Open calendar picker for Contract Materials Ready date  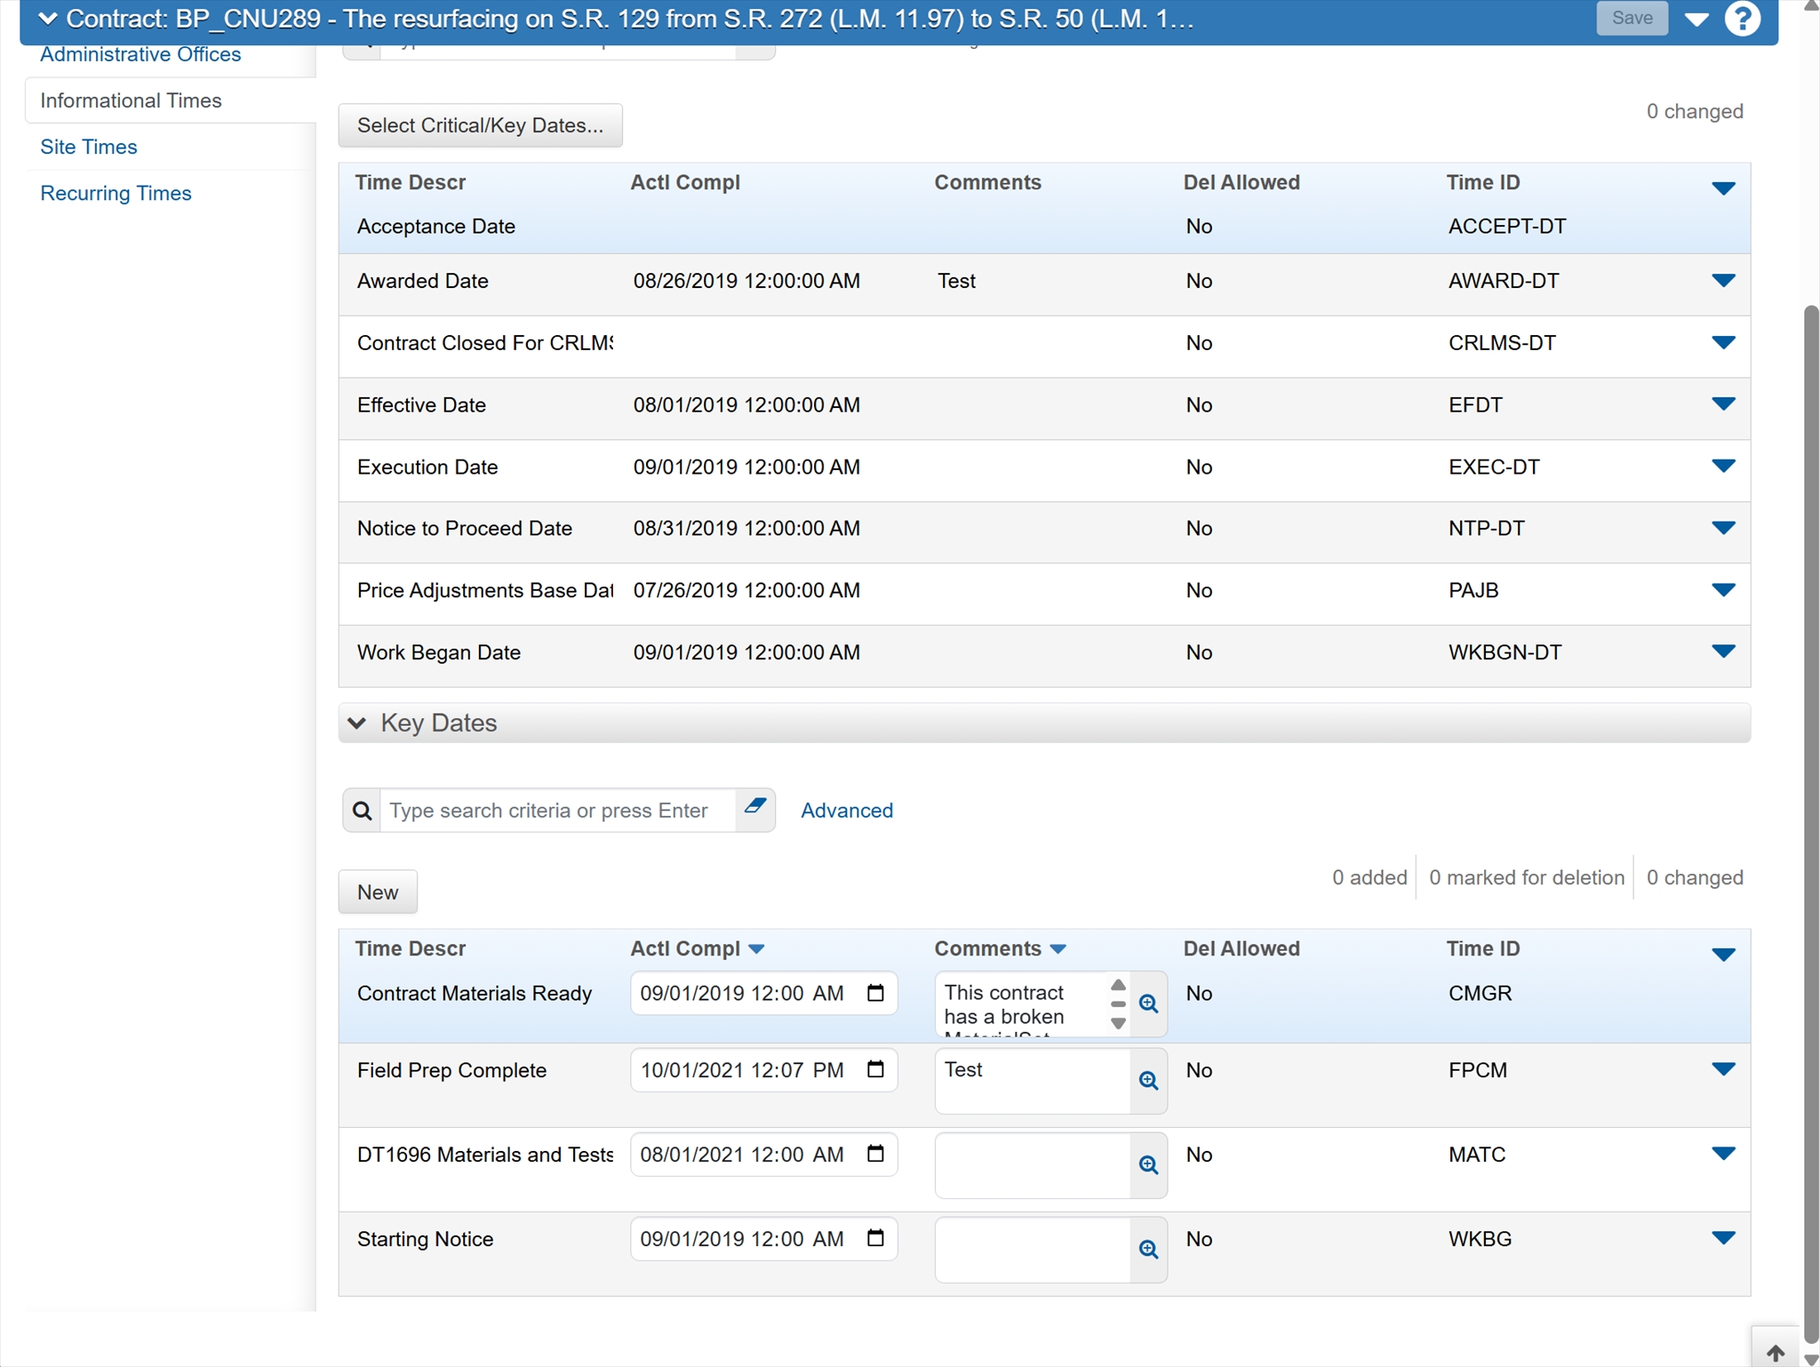(875, 993)
